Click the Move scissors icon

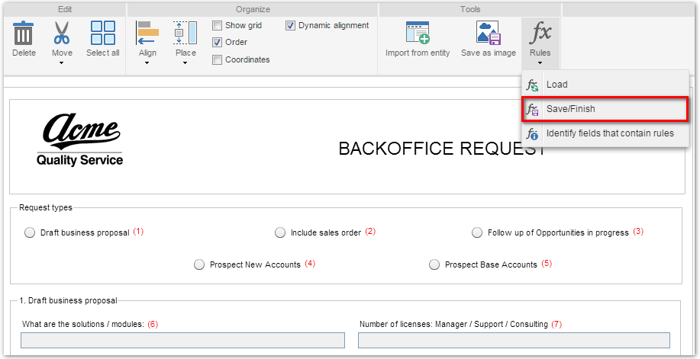62,33
